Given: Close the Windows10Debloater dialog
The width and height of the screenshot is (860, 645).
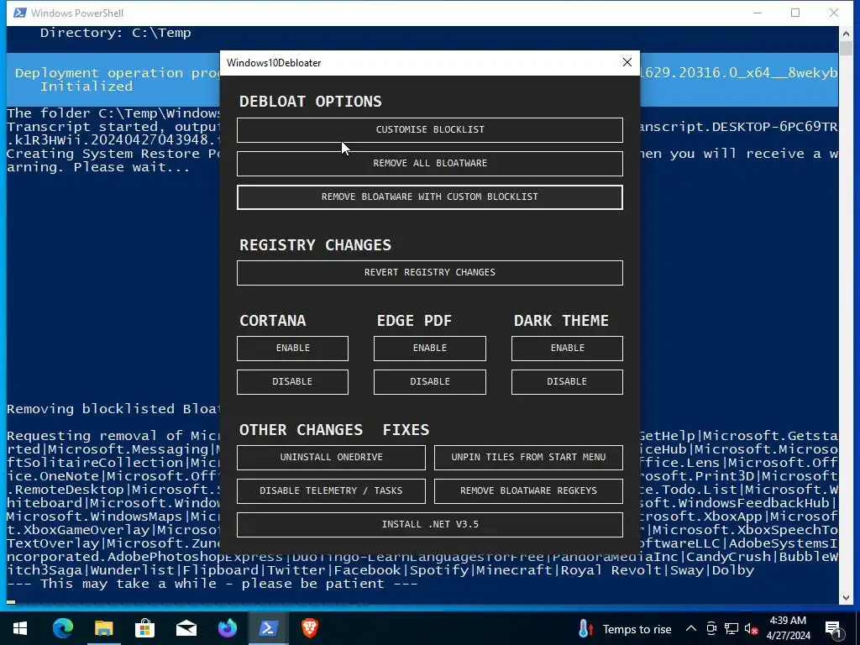Looking at the screenshot, I should 627,62.
